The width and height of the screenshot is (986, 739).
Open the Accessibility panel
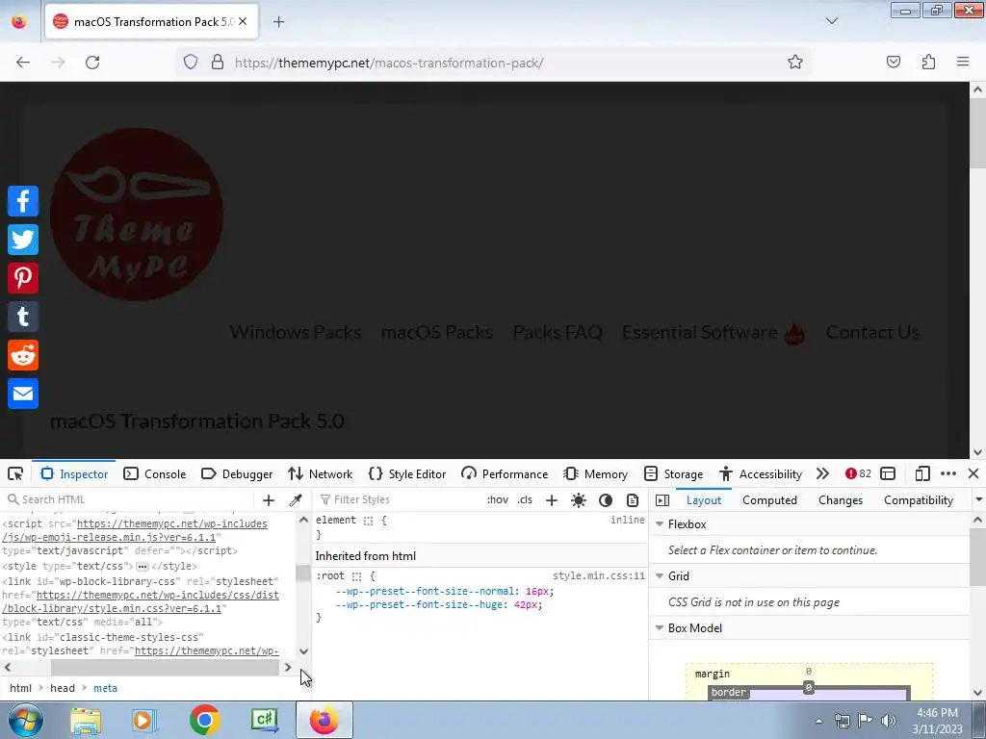(x=761, y=473)
